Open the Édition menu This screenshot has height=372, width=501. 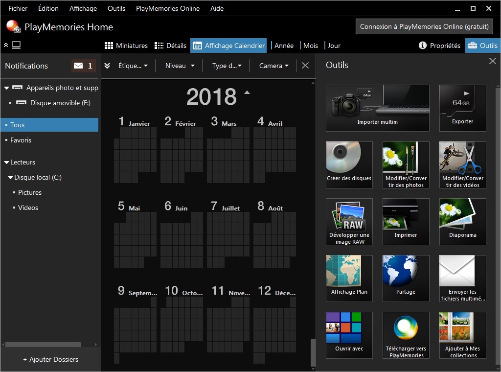(x=48, y=8)
